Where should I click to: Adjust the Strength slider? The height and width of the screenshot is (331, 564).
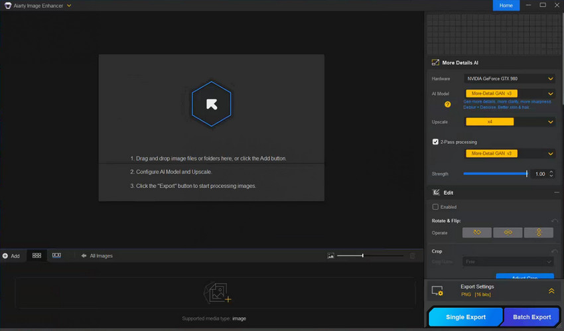click(x=495, y=174)
